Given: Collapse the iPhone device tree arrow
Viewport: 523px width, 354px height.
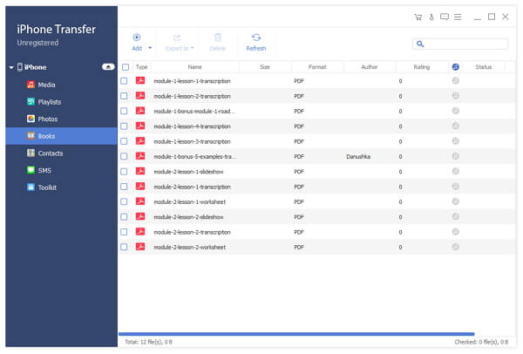Looking at the screenshot, I should point(11,67).
